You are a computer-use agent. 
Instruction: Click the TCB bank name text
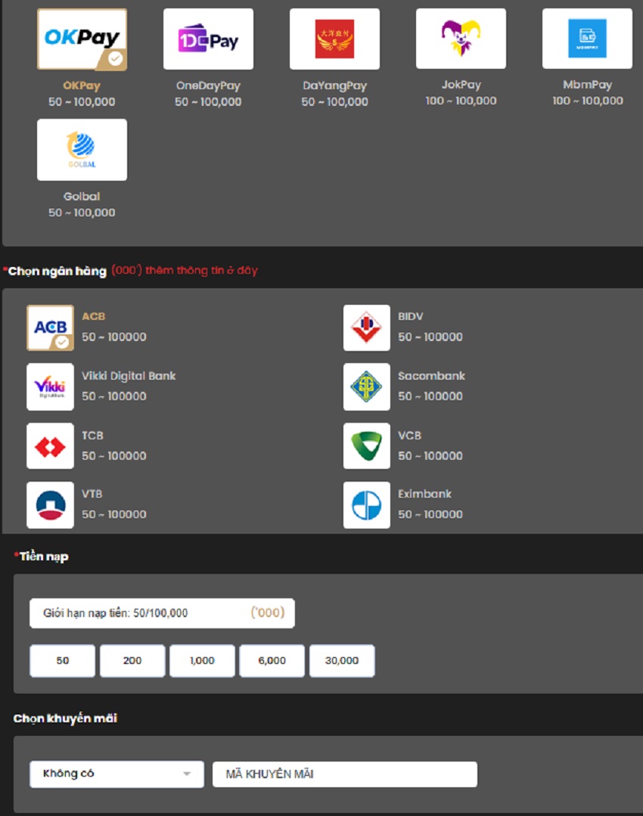93,436
